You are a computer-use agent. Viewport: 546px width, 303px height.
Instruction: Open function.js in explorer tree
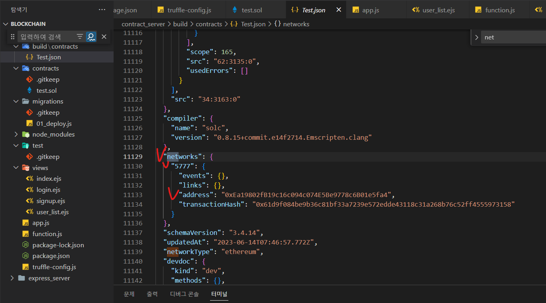point(47,234)
